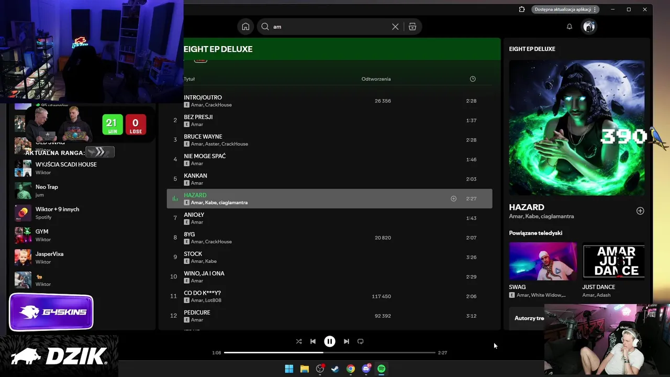Sort by Tytuł column header
Screen dimensions: 670x377
pos(189,79)
